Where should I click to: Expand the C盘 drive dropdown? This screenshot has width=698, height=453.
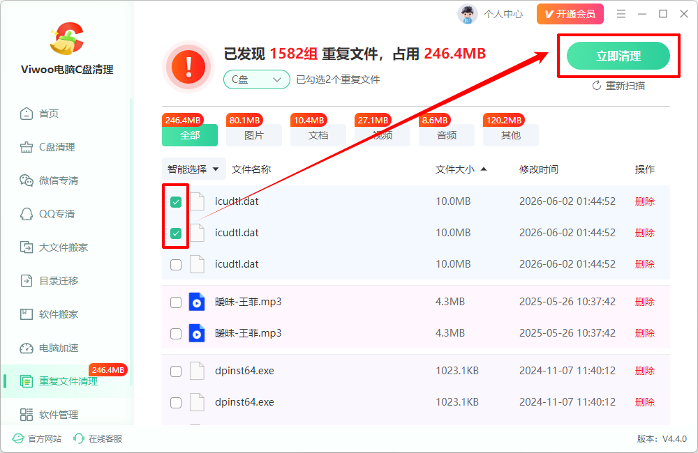256,79
